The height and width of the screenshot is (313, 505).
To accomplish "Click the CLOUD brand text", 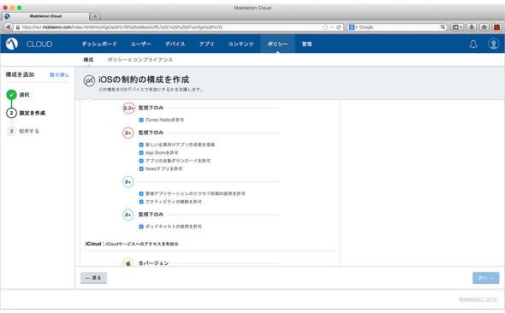I will (x=39, y=44).
